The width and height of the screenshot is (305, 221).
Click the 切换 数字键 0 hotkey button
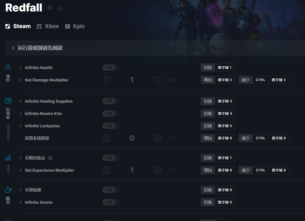[218, 202]
